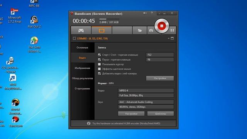This screenshot has width=247, height=139.
Task: Click the AAC - Advanced Audio Coding field
Action: (146, 102)
